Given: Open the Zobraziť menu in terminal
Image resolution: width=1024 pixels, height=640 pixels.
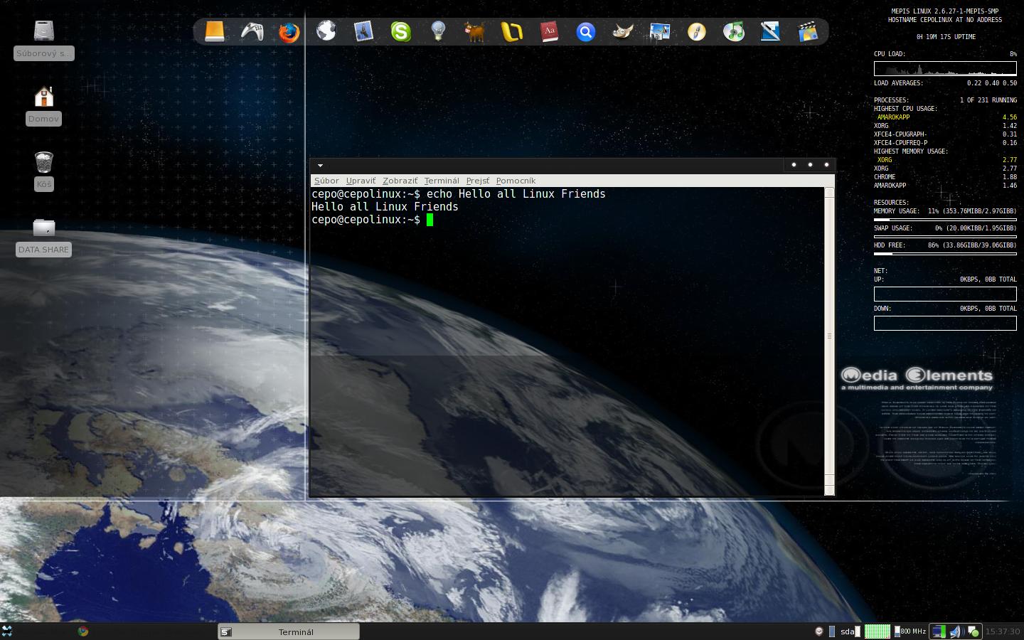Looking at the screenshot, I should coord(400,181).
